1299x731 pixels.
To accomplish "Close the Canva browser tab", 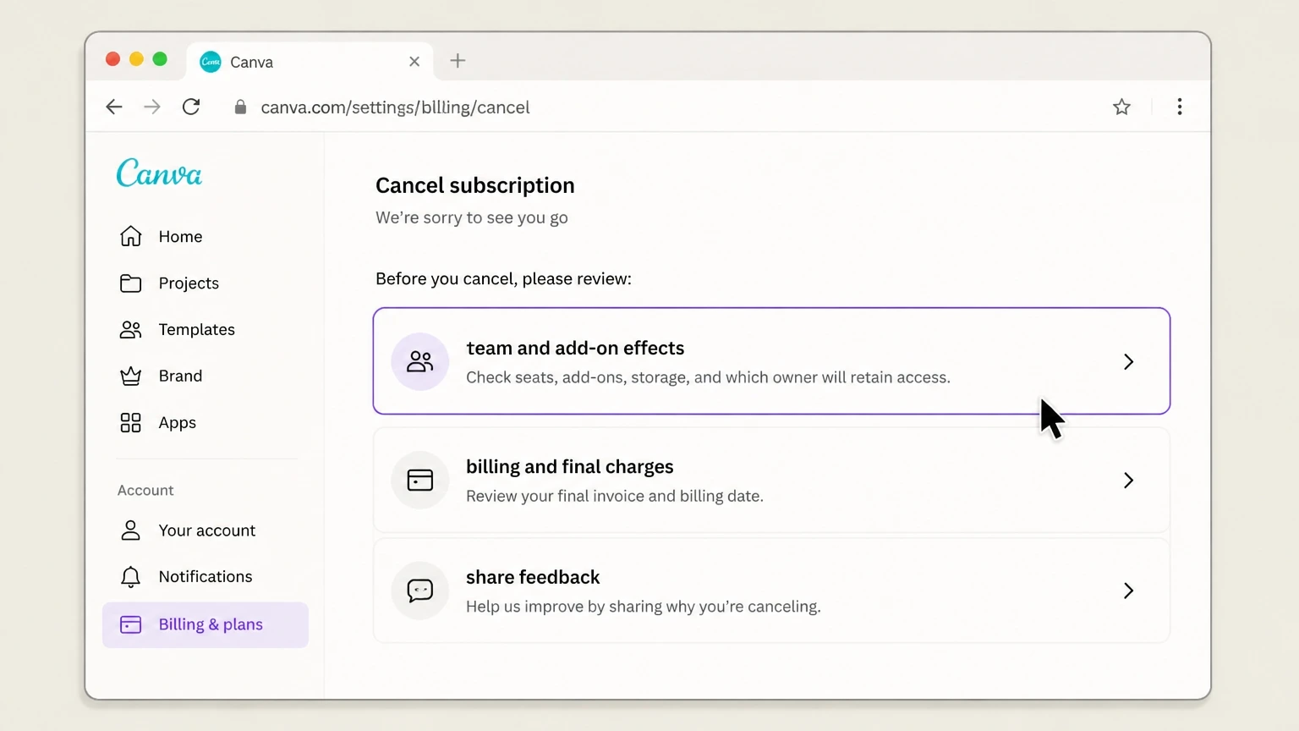I will point(414,62).
